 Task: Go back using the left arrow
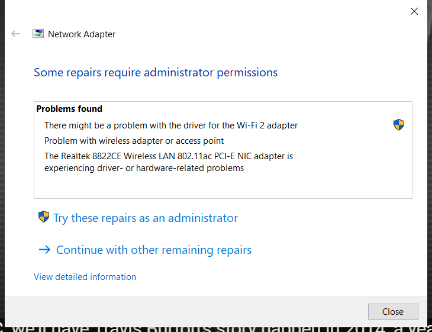(x=16, y=34)
